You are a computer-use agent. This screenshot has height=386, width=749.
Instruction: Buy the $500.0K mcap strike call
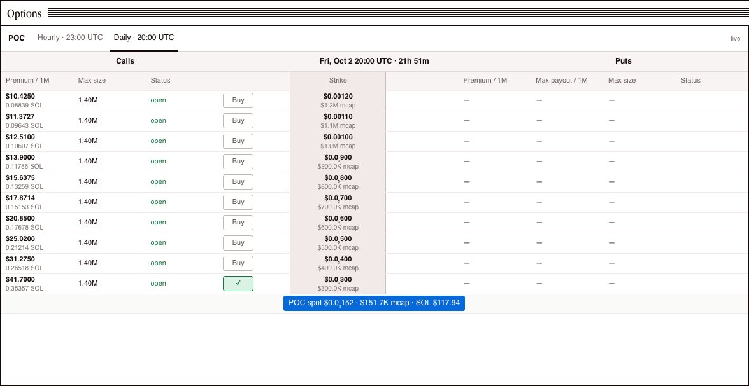coord(238,243)
